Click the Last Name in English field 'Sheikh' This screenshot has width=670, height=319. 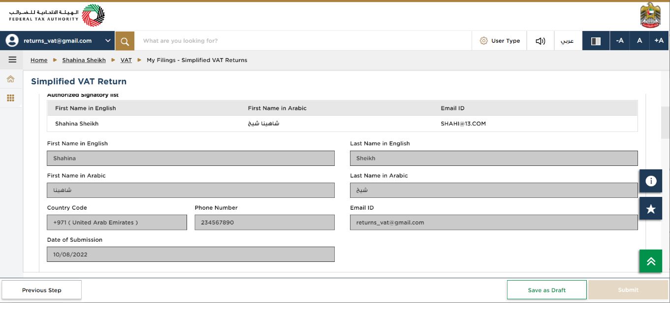(494, 158)
